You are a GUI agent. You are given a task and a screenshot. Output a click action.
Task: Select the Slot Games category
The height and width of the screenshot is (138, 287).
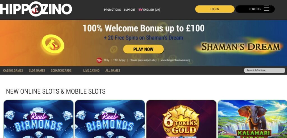pos(37,70)
